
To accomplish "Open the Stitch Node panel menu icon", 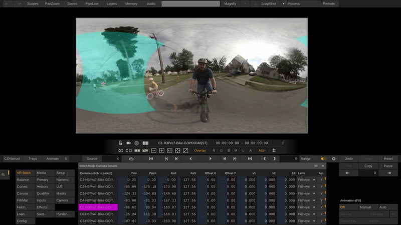I will coord(316,166).
